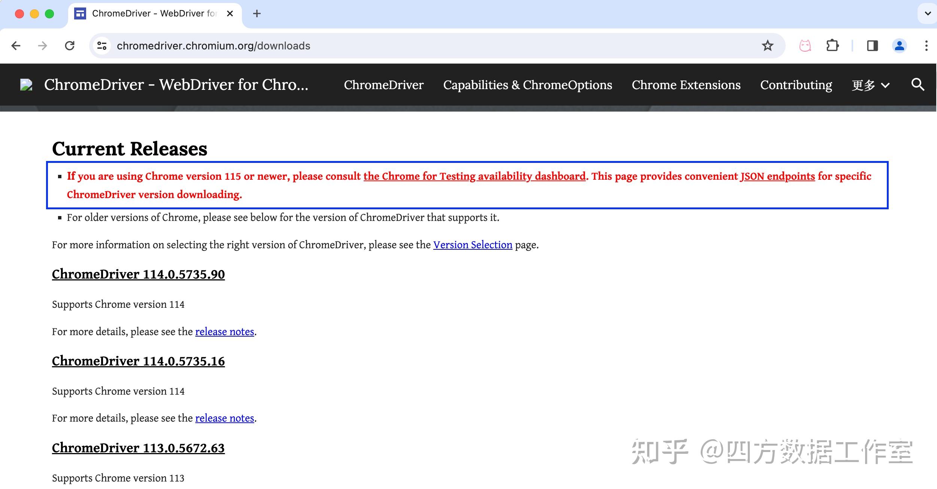Viewport: 937px width, 489px height.
Task: Click the macOS green maximize window button
Action: click(x=49, y=14)
